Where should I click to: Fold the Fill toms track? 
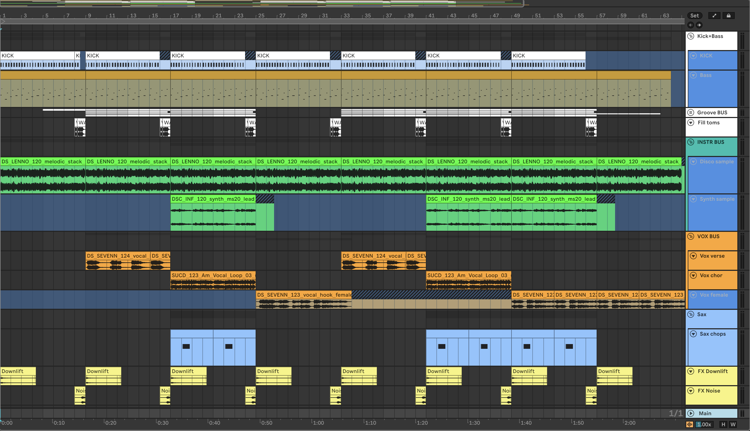(691, 123)
